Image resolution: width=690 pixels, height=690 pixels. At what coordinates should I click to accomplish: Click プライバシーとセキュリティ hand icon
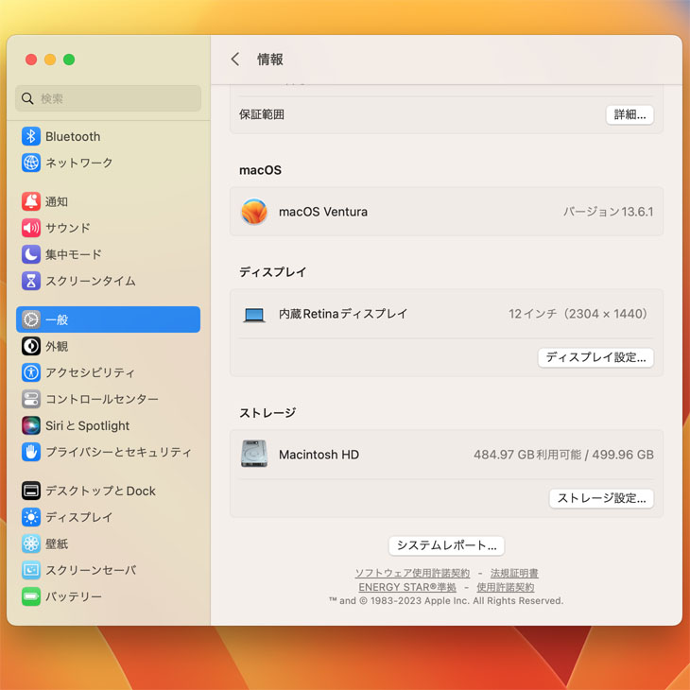point(31,452)
